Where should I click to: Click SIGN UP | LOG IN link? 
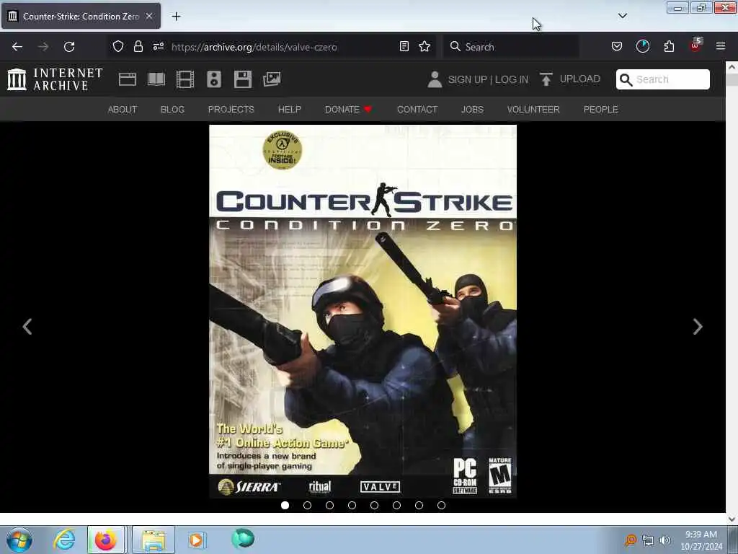pyautogui.click(x=488, y=79)
